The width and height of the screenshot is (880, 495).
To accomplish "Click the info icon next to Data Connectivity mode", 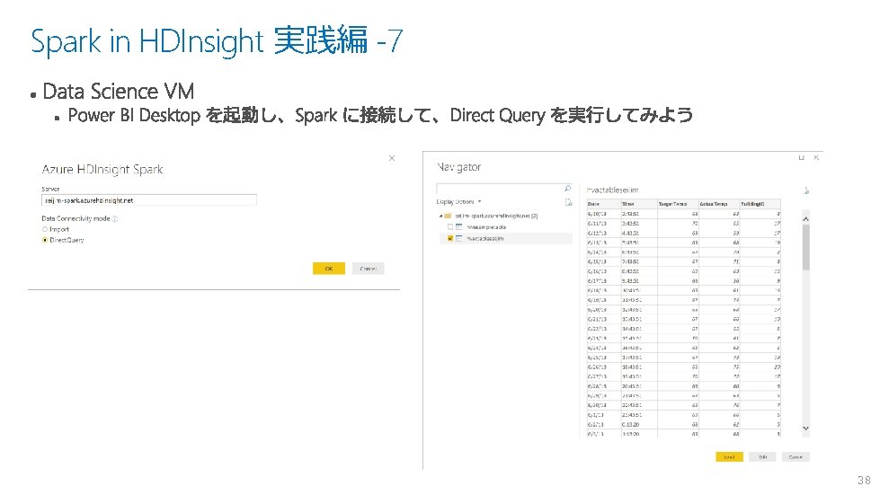I will pyautogui.click(x=115, y=219).
